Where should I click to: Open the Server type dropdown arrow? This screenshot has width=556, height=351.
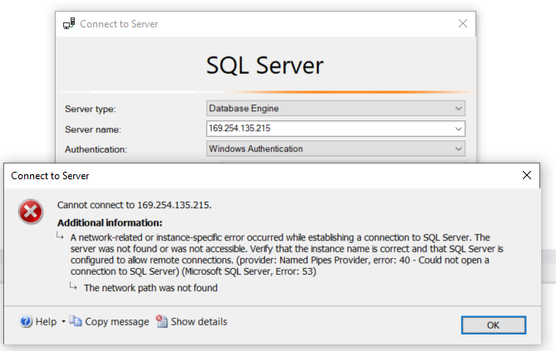click(458, 109)
